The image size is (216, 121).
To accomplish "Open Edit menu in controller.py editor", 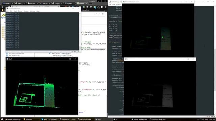I will [x=113, y=4].
